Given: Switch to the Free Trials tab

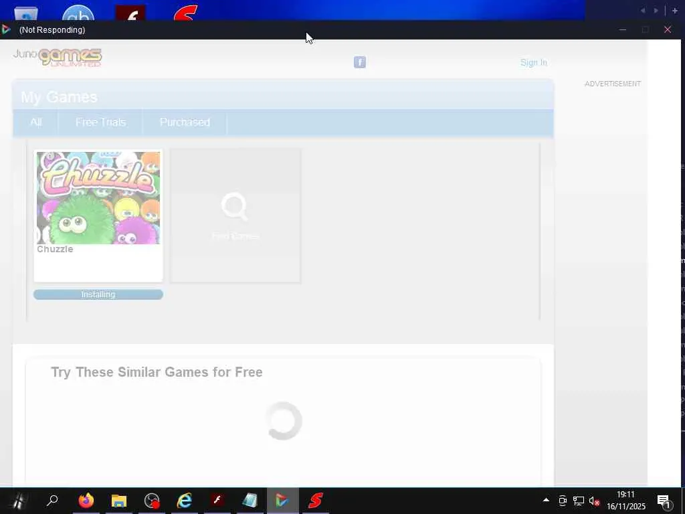Looking at the screenshot, I should tap(100, 122).
